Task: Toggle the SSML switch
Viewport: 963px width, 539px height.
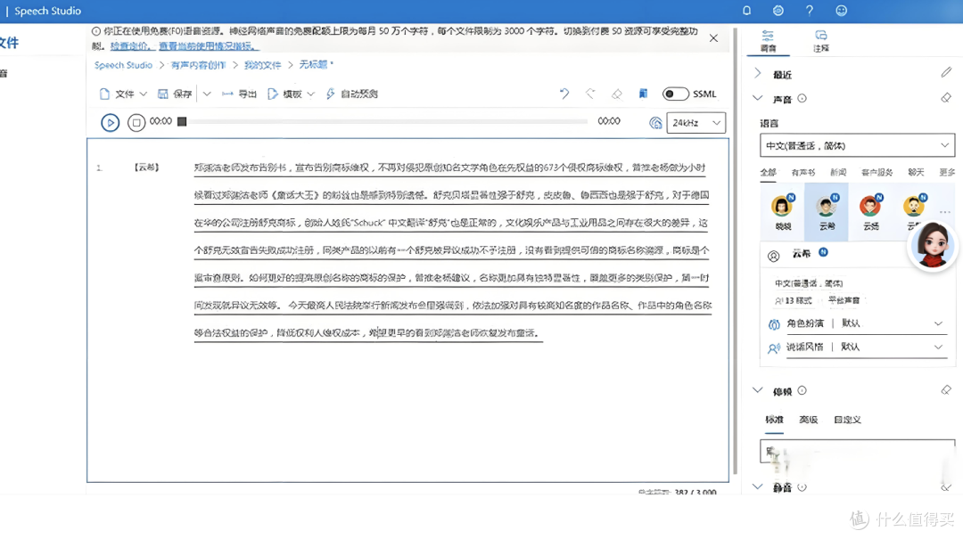Action: pos(675,94)
